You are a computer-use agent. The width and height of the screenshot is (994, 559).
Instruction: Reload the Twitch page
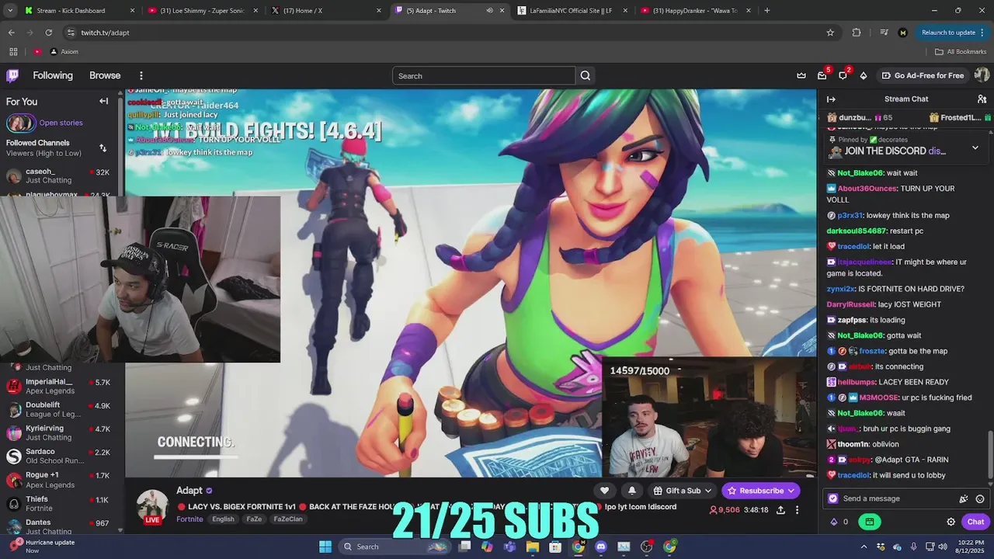click(x=48, y=33)
